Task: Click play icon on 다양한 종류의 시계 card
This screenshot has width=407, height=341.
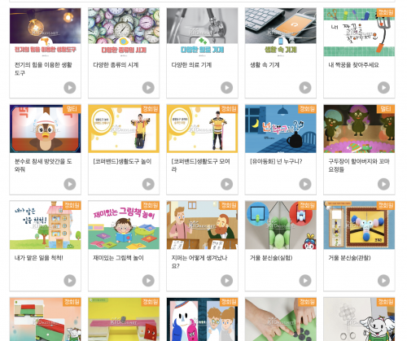Action: [148, 88]
